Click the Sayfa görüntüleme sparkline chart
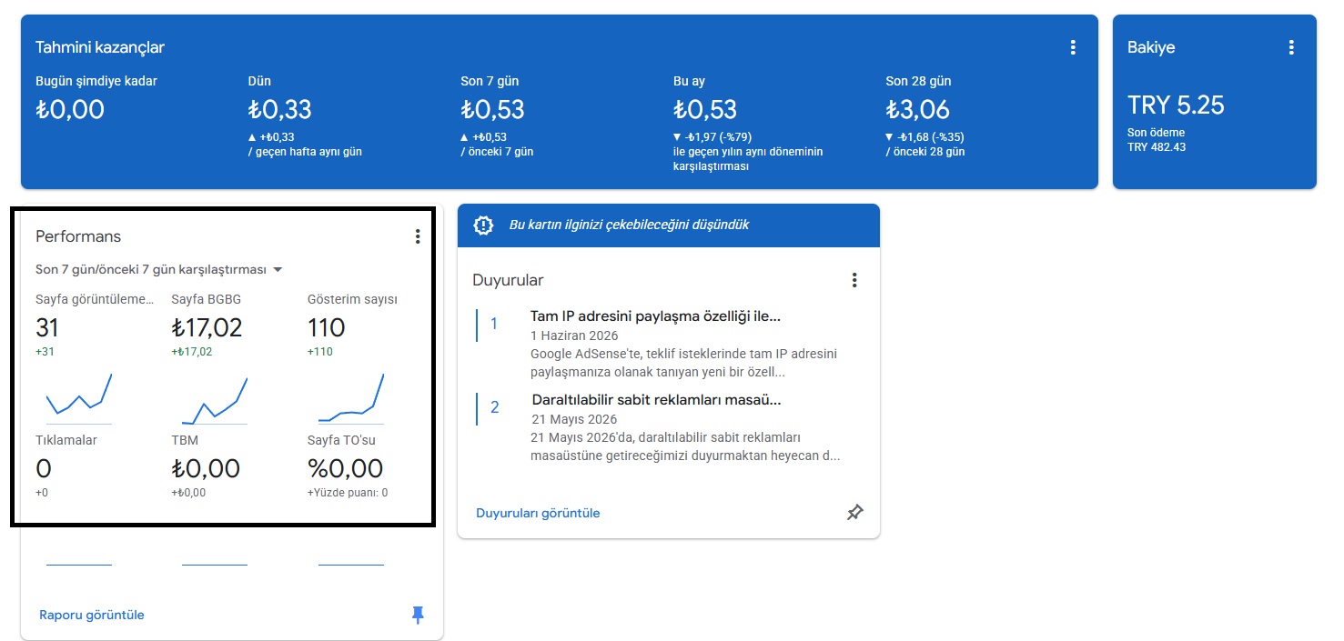Image resolution: width=1344 pixels, height=641 pixels. (79, 398)
